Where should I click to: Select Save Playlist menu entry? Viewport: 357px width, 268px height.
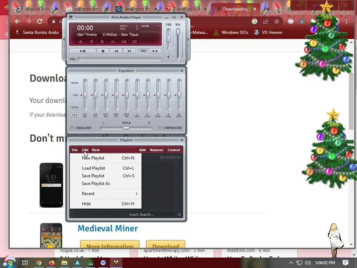[x=106, y=176]
